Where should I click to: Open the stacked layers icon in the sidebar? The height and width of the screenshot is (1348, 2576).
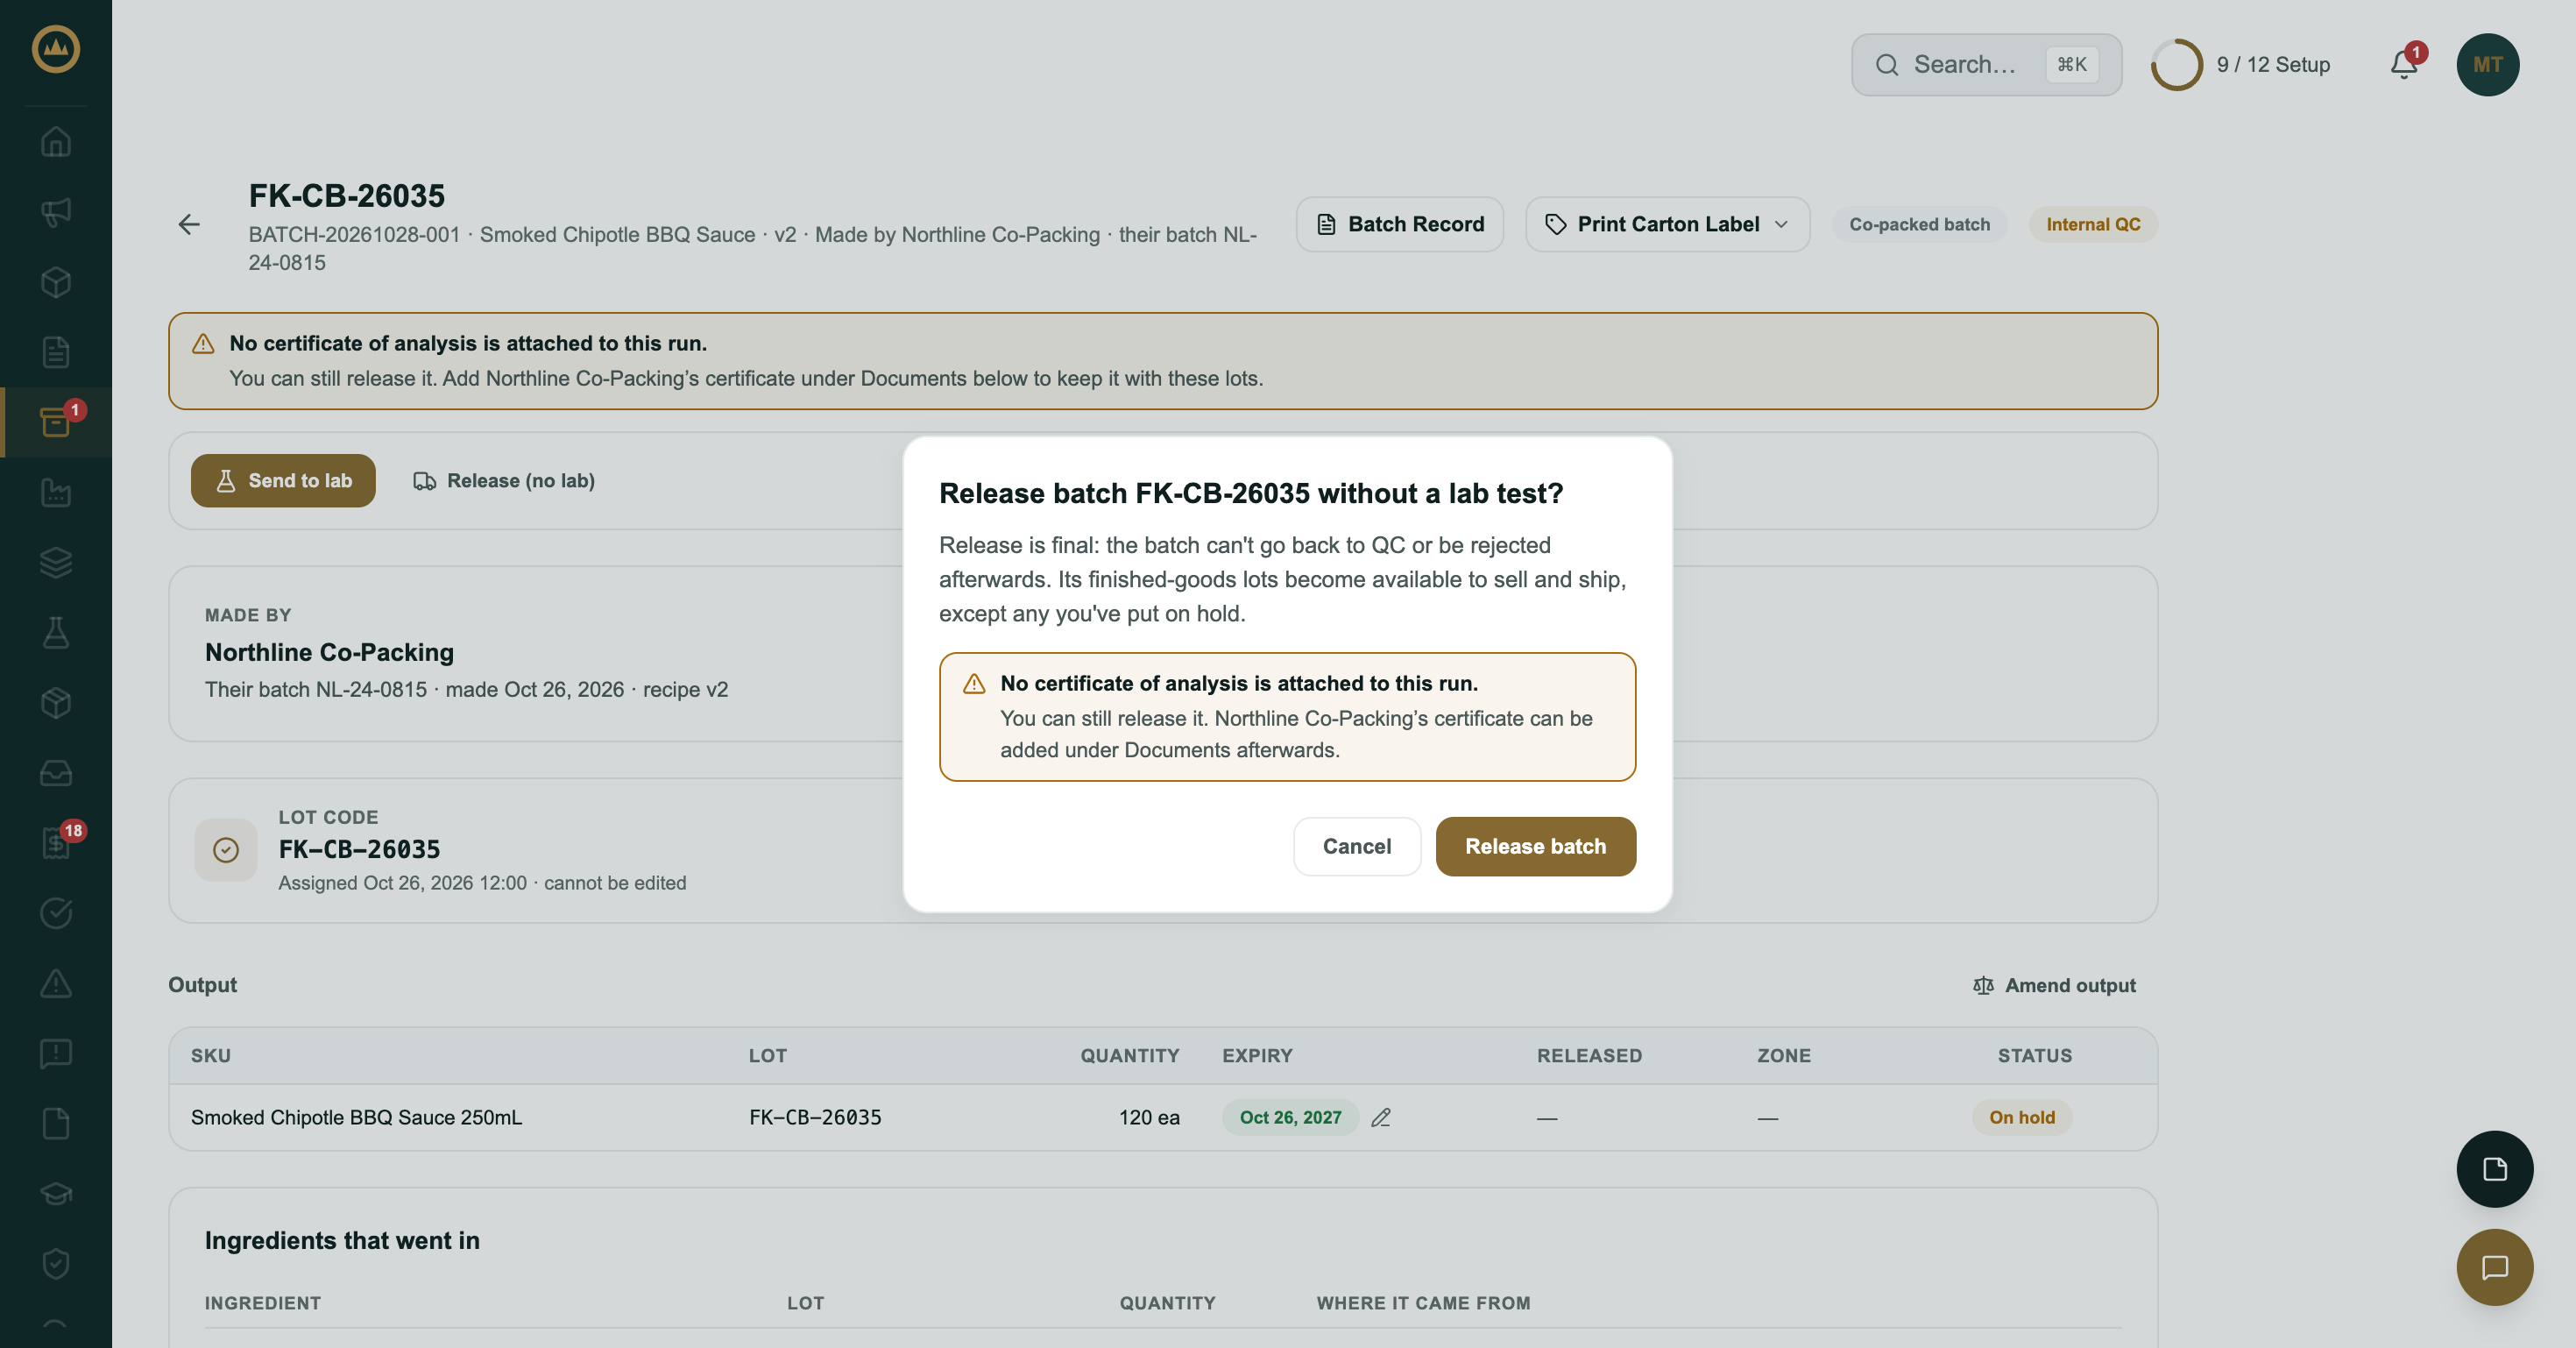point(55,562)
